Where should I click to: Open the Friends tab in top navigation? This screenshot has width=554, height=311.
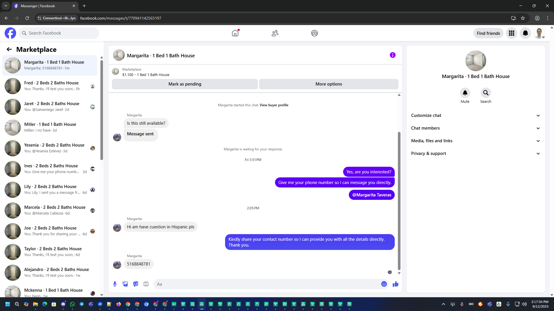(275, 33)
